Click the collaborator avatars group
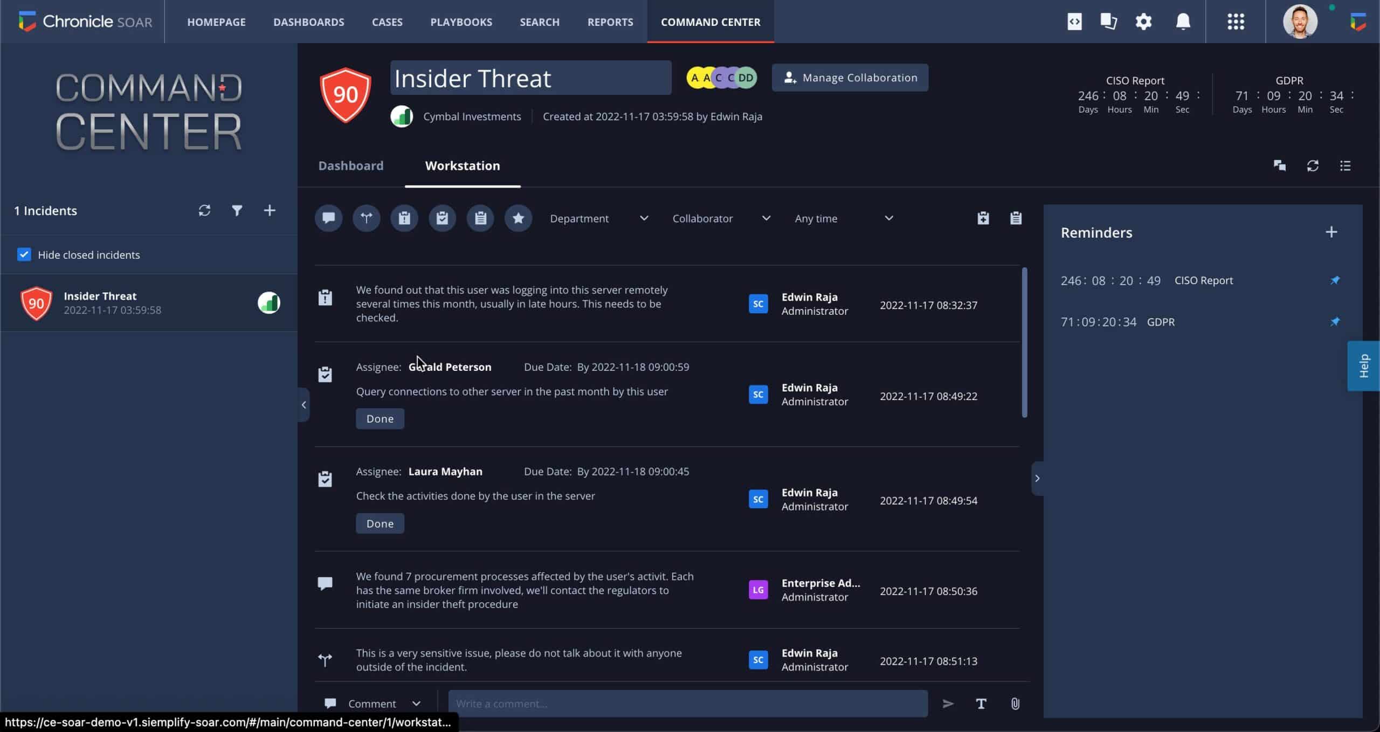The height and width of the screenshot is (732, 1380). click(x=721, y=78)
